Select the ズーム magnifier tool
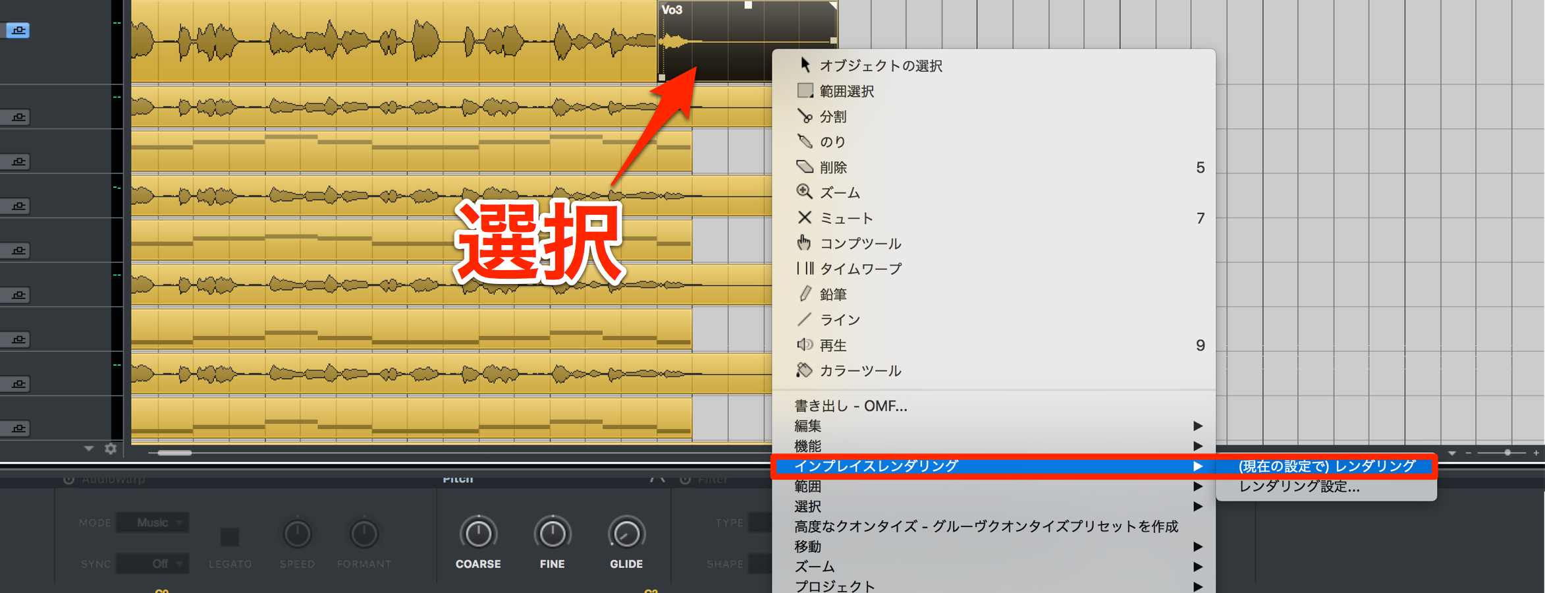 point(994,192)
